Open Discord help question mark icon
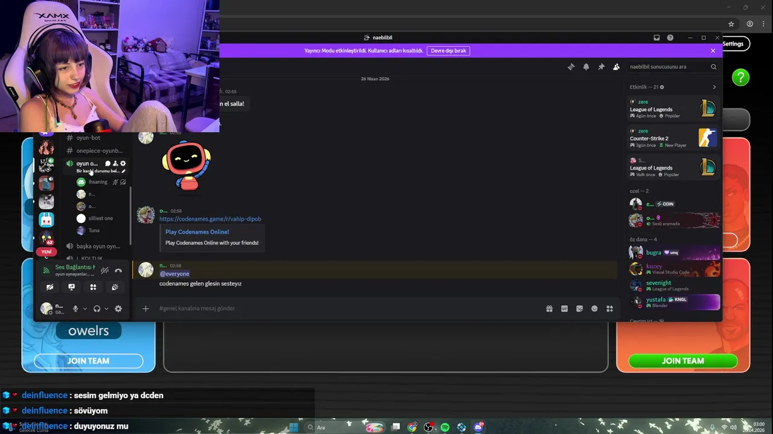 click(670, 37)
